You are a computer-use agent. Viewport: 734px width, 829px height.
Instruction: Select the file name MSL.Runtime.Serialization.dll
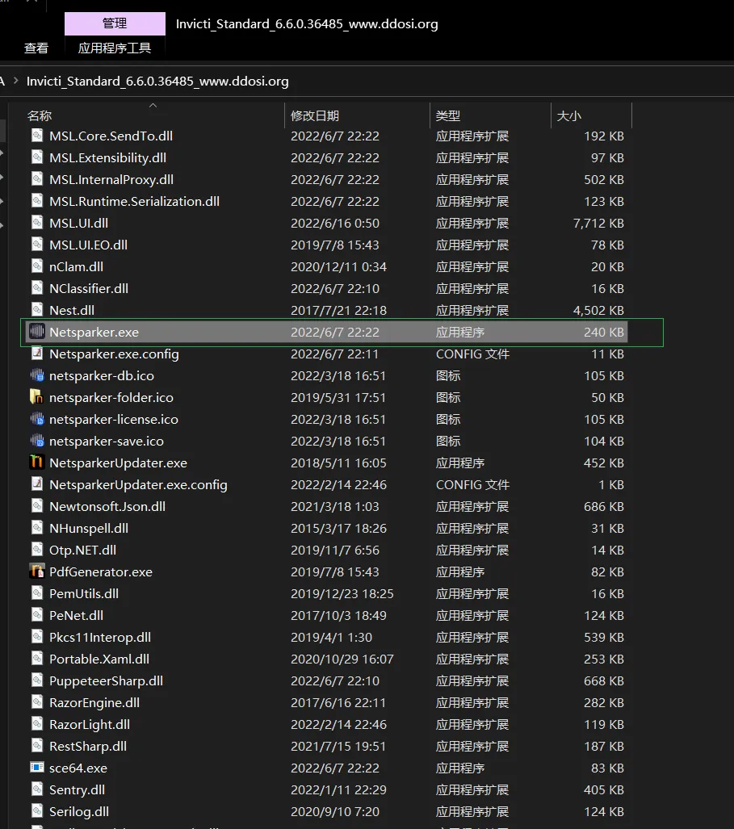(134, 201)
